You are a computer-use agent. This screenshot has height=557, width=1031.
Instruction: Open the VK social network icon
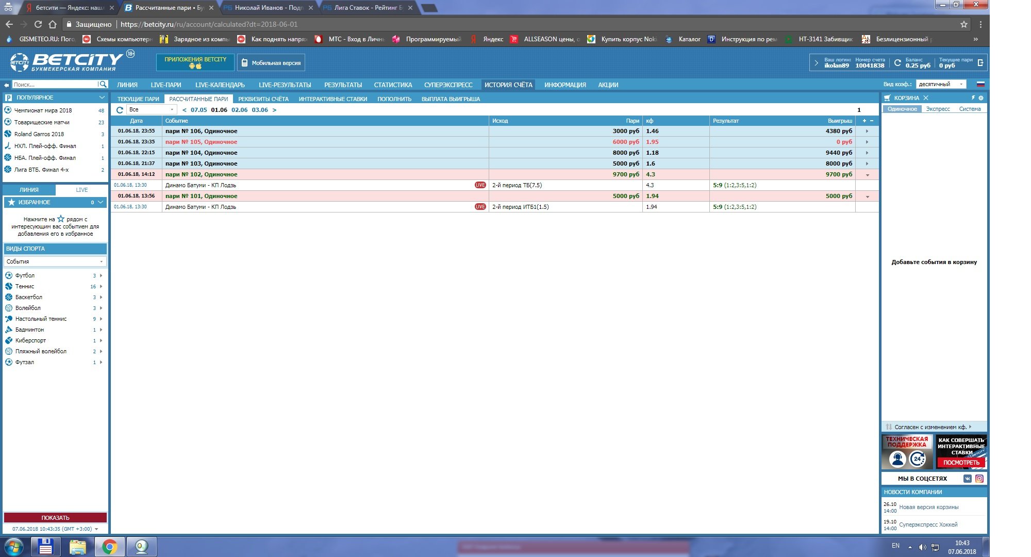click(968, 479)
